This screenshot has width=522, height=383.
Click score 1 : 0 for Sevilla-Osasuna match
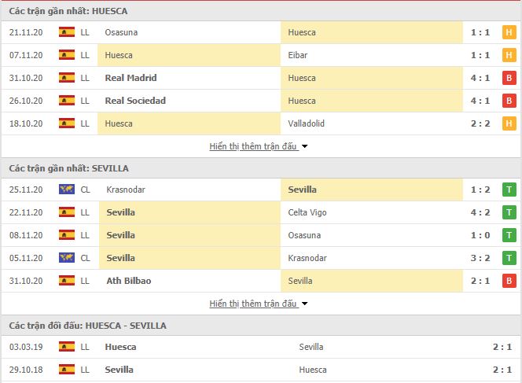coord(480,235)
